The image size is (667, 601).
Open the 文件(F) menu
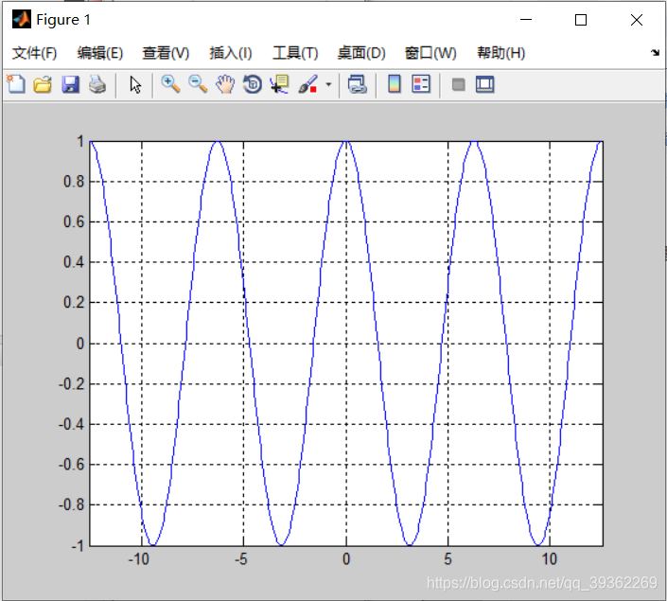pyautogui.click(x=34, y=53)
